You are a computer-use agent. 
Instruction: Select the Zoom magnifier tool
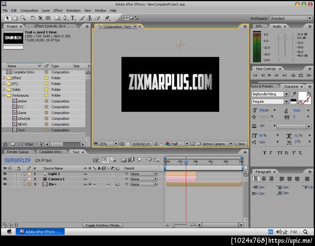tap(23, 18)
